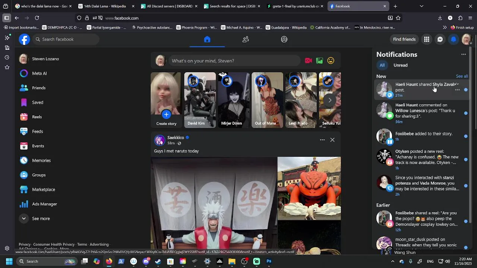Open Out of Mana's story
477x268 pixels.
[x=267, y=100]
